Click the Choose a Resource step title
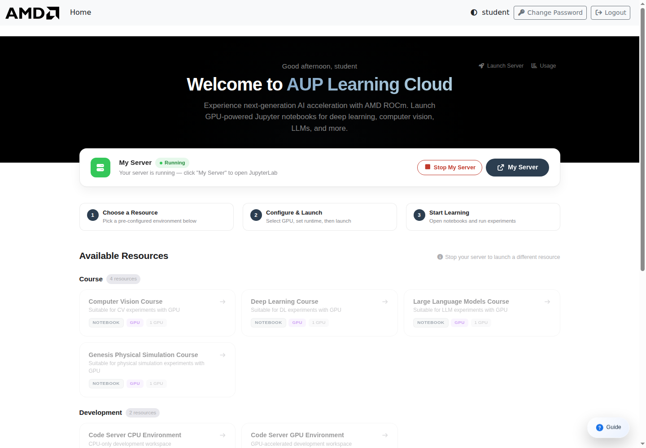 point(130,213)
